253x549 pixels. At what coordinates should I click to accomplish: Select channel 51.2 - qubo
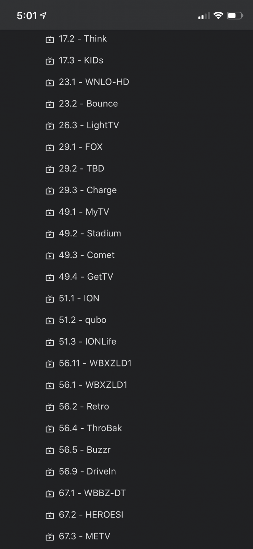tap(83, 320)
